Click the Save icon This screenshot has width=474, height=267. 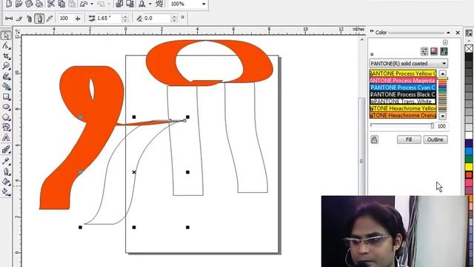[x=29, y=4]
